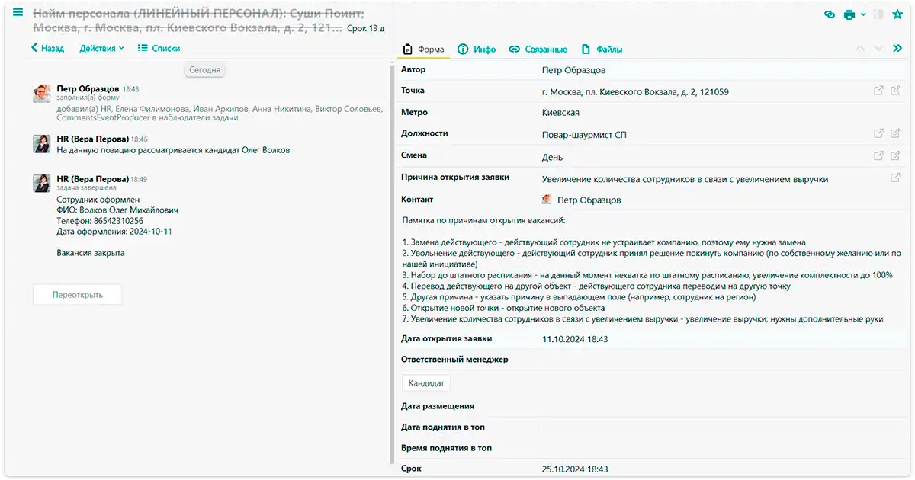Image resolution: width=915 pixels, height=480 pixels.
Task: Open Причина открытия заявки value in a new window
Action: click(x=895, y=178)
